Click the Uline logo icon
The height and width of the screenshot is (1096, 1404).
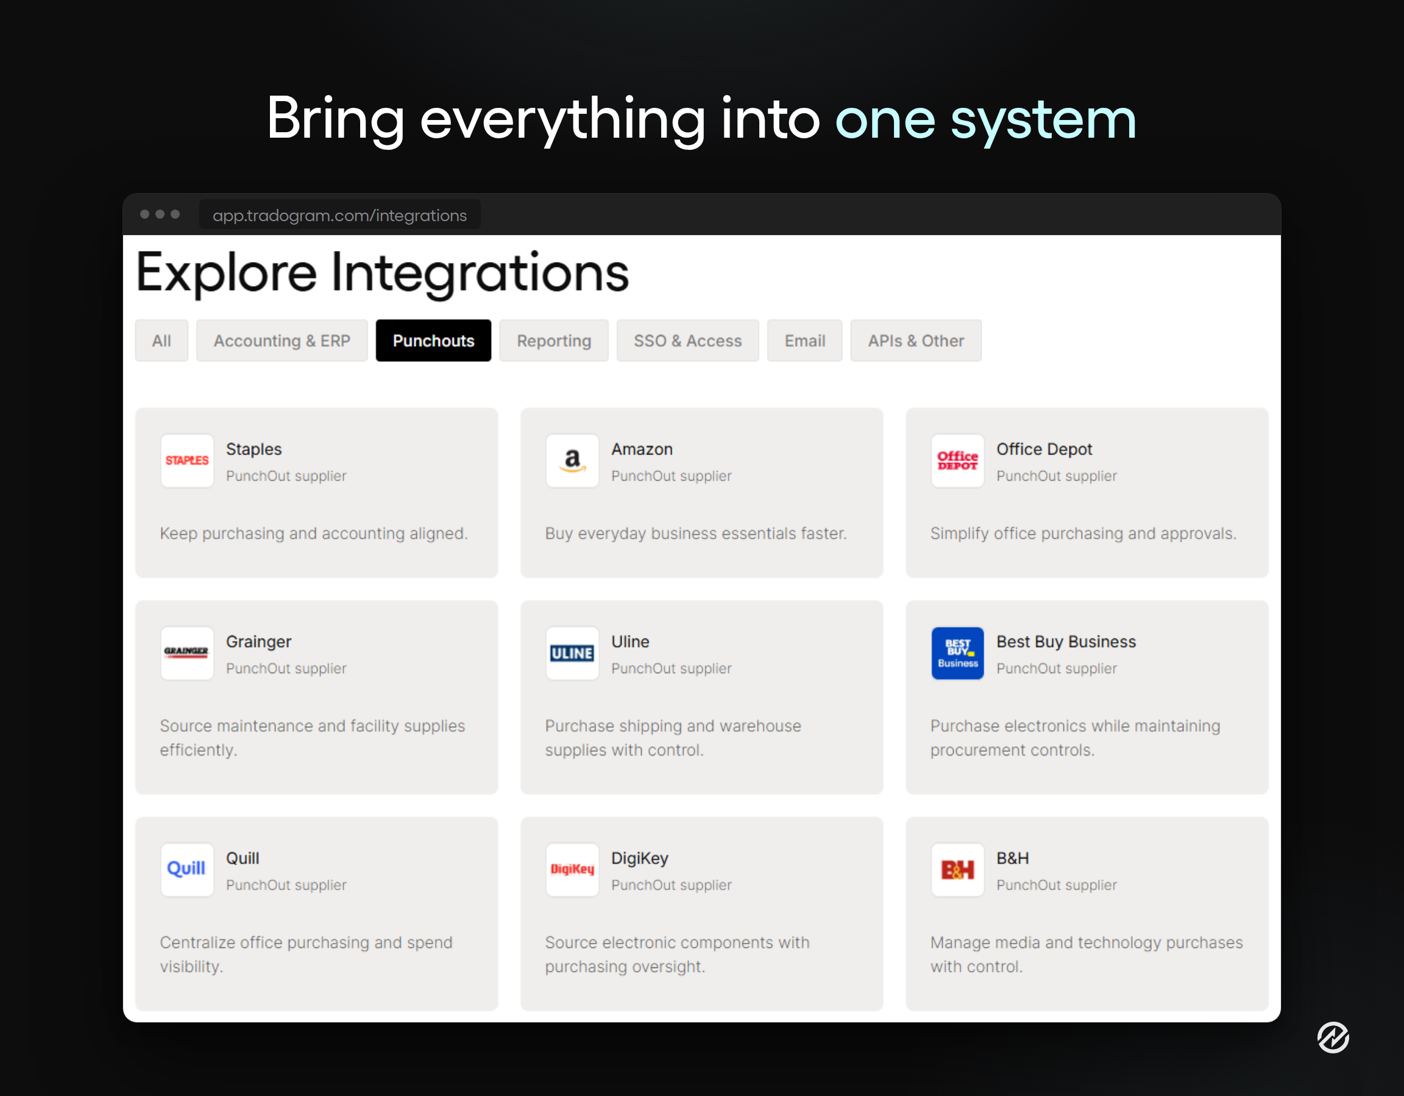click(x=572, y=652)
